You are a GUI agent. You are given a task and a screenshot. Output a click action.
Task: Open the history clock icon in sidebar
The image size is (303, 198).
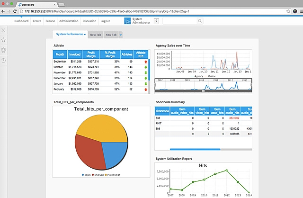4,60
